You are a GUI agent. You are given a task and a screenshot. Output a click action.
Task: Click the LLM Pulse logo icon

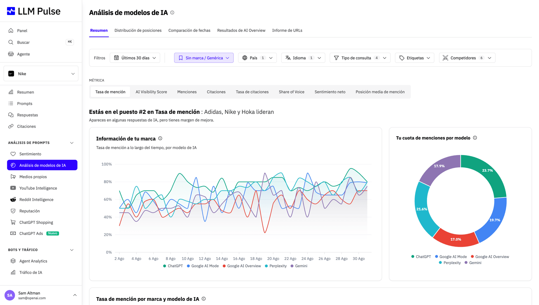pos(11,11)
